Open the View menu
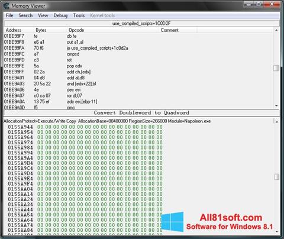284x239 pixels. click(x=43, y=15)
